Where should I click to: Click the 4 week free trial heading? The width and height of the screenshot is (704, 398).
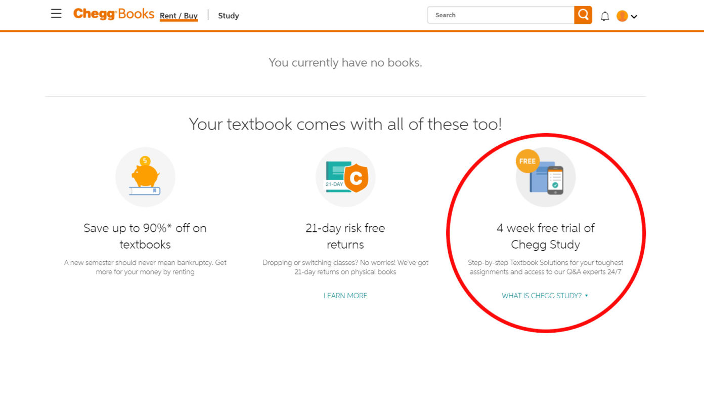pyautogui.click(x=546, y=236)
